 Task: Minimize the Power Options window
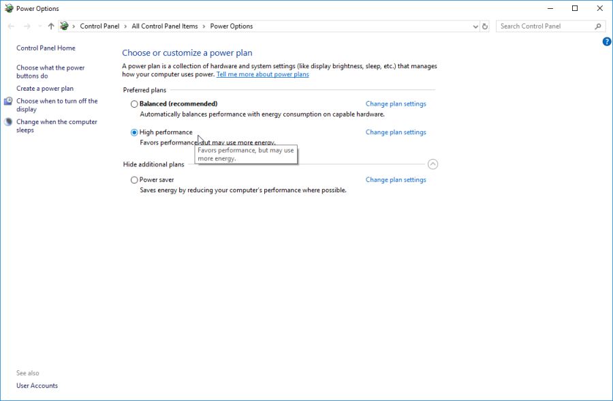click(550, 8)
